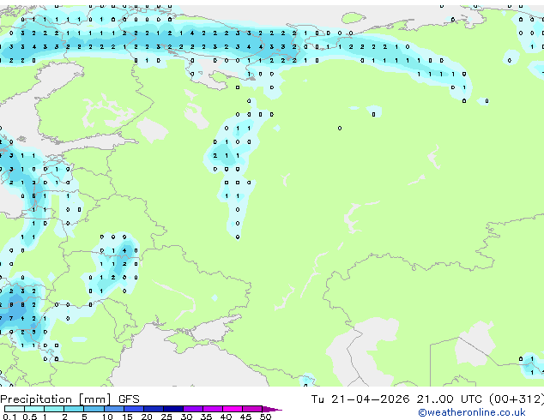Viewport: 544px width, 420px height.
Task: Click the legend label '20'
Action: [147, 417]
